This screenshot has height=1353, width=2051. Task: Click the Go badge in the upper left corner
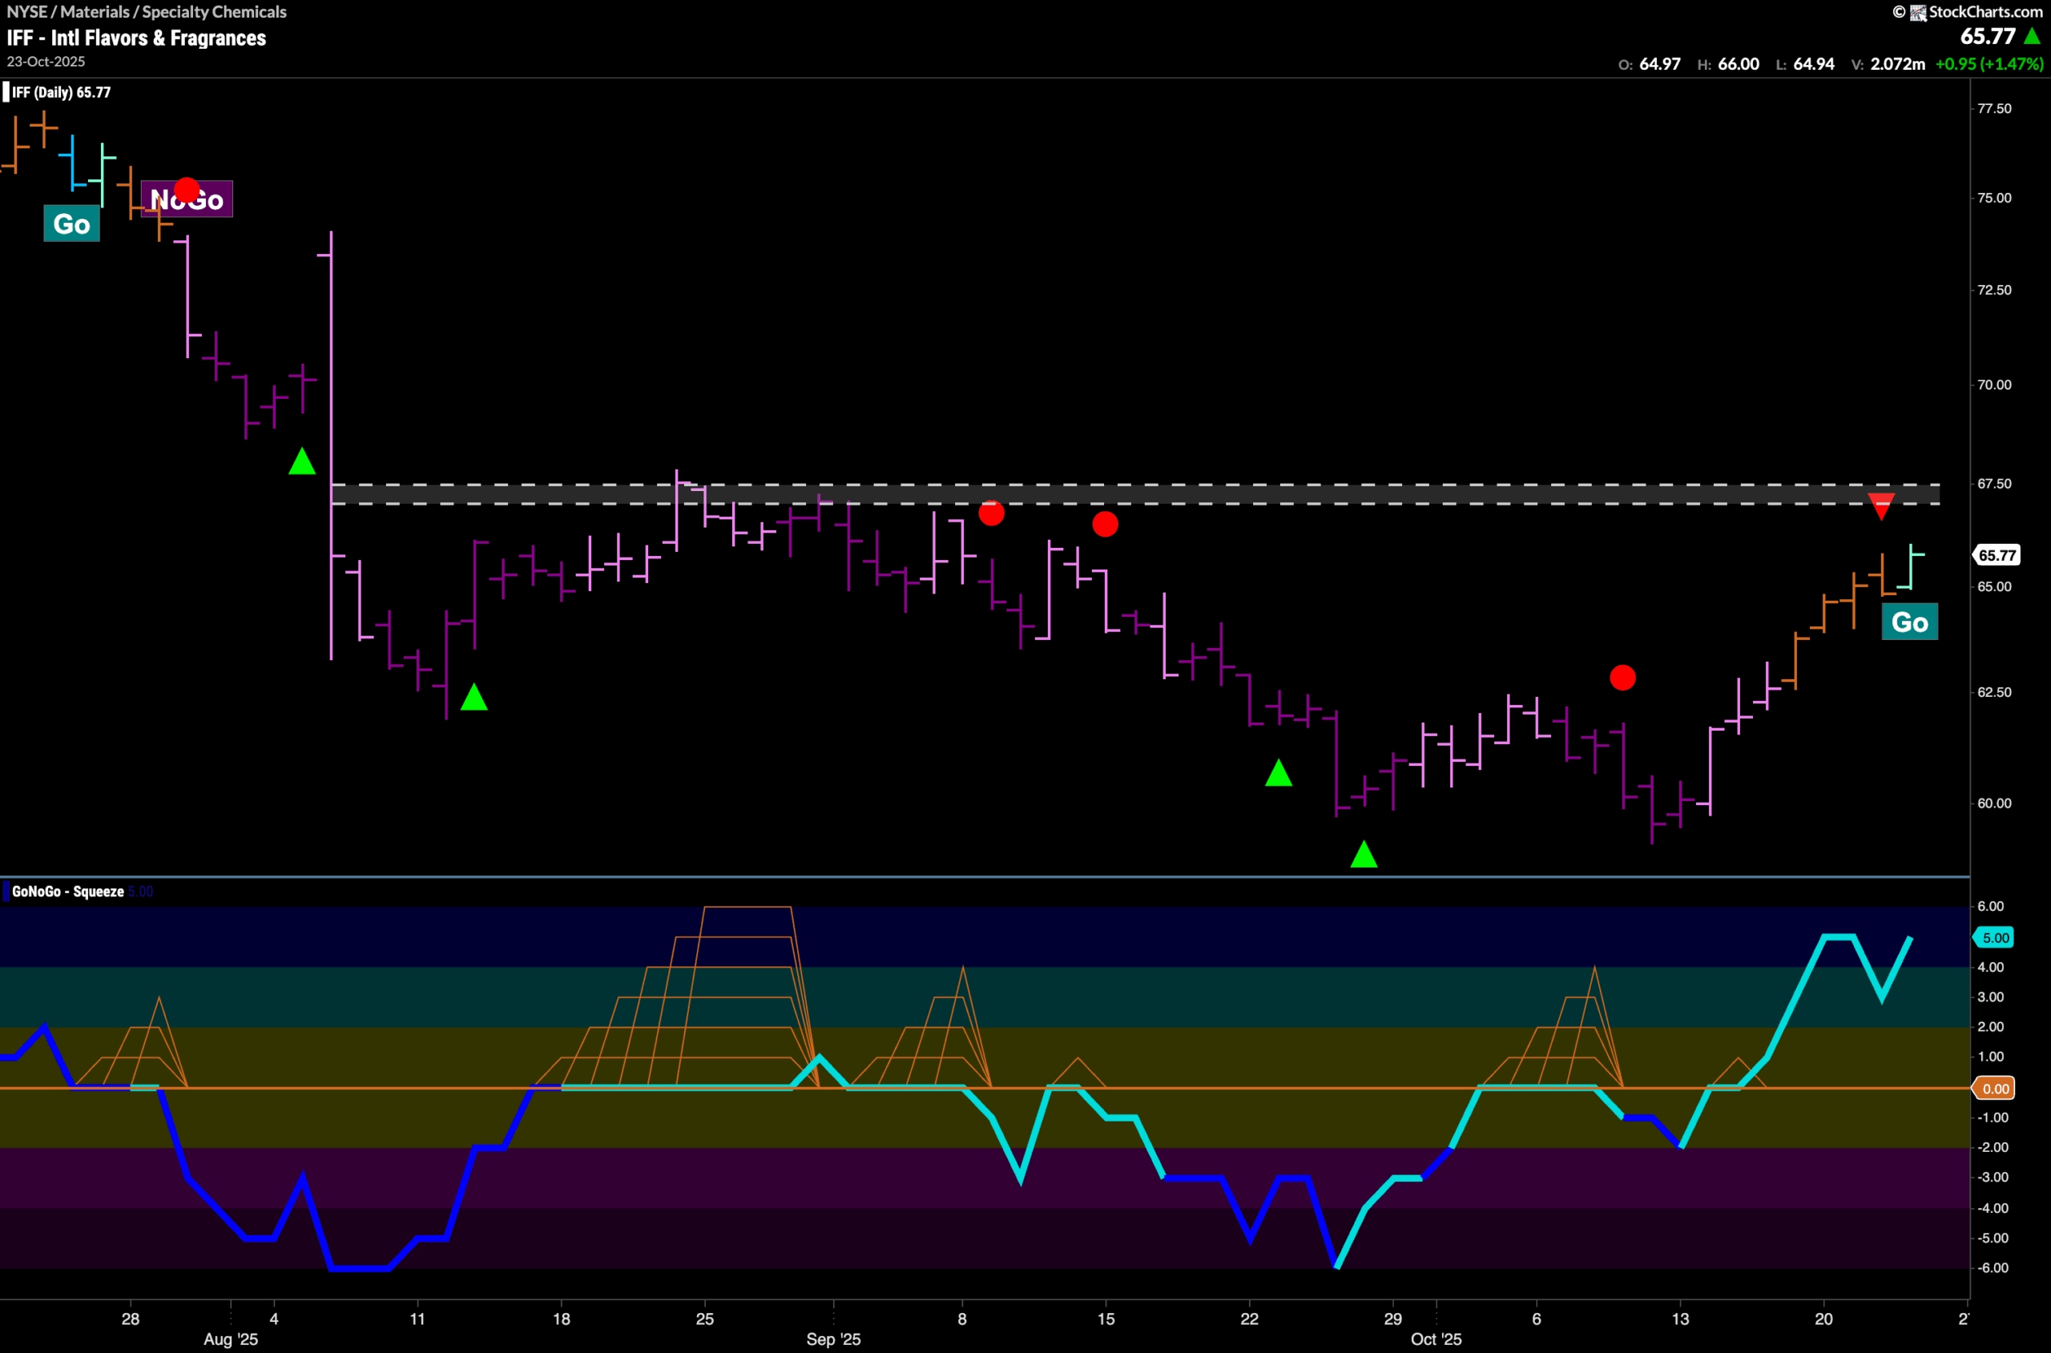(71, 223)
